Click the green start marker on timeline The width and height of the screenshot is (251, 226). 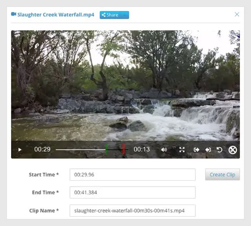(x=106, y=149)
